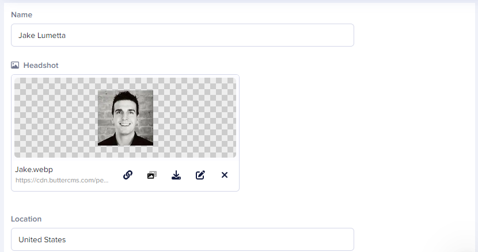Open the cdn.buttercms.com image URL

click(x=62, y=180)
